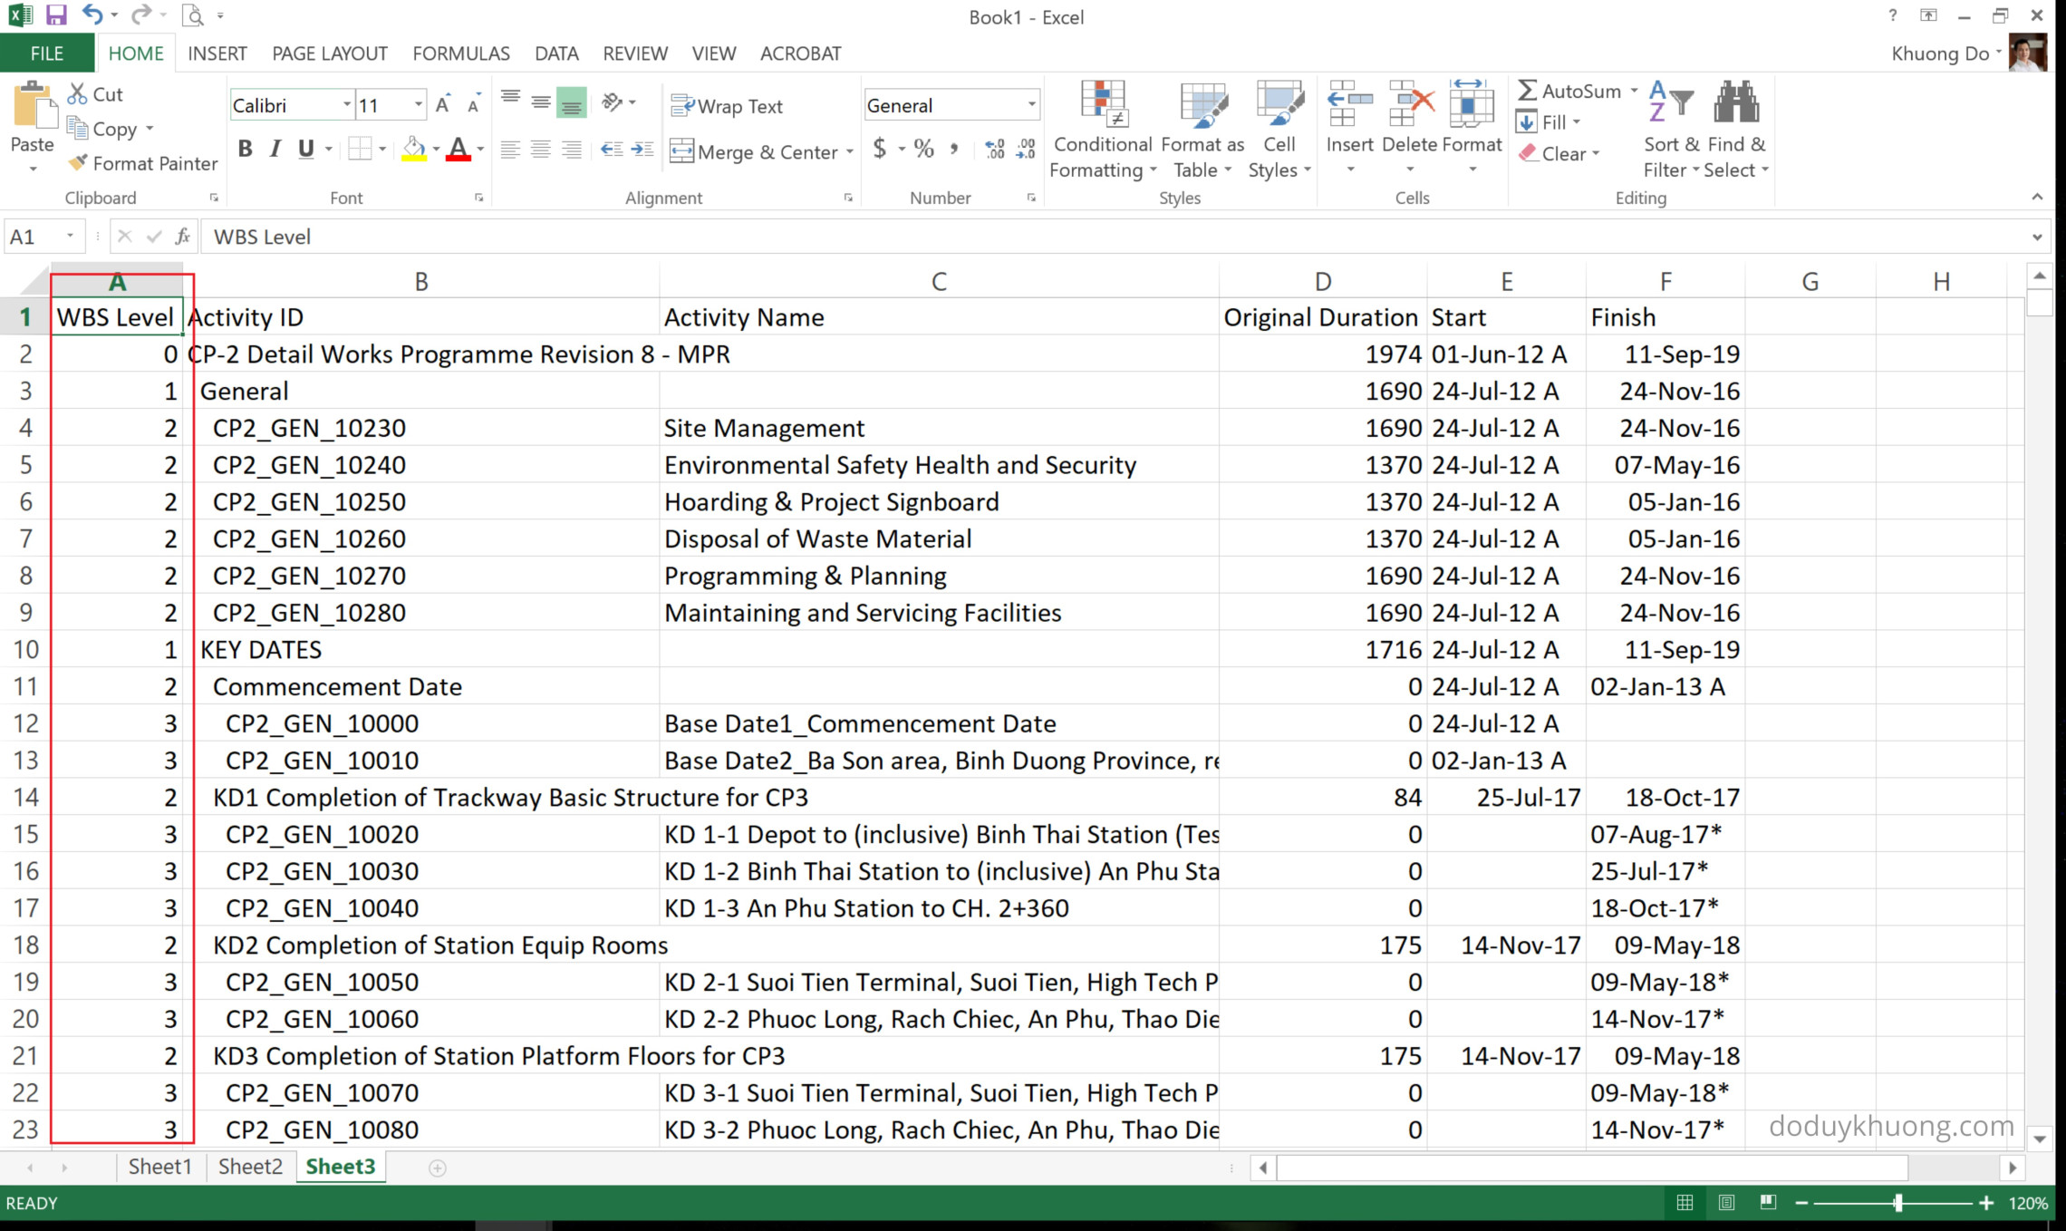The height and width of the screenshot is (1231, 2066).
Task: Click Merge & Center button
Action: [754, 151]
